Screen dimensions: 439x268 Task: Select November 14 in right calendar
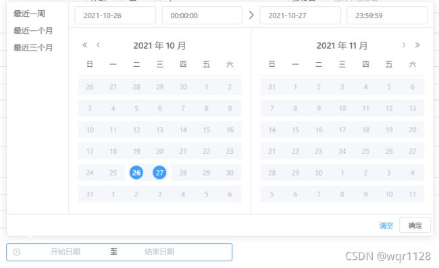[272, 130]
